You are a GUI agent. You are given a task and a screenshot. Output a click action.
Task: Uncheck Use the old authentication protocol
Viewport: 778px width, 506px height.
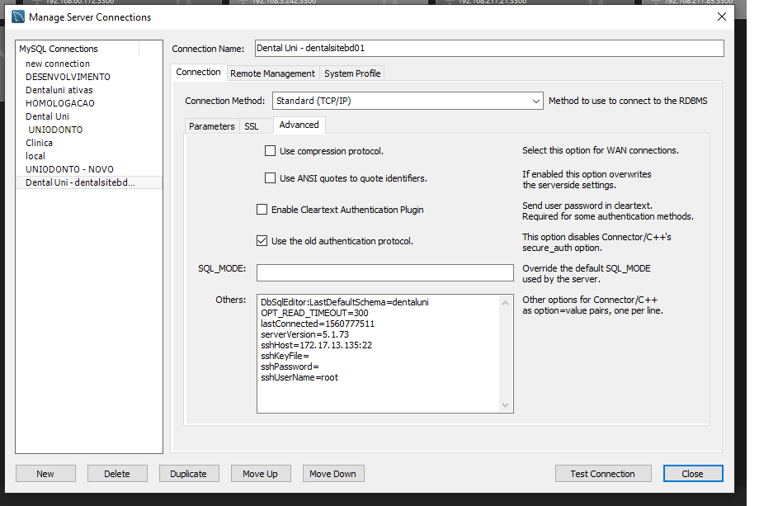(262, 241)
